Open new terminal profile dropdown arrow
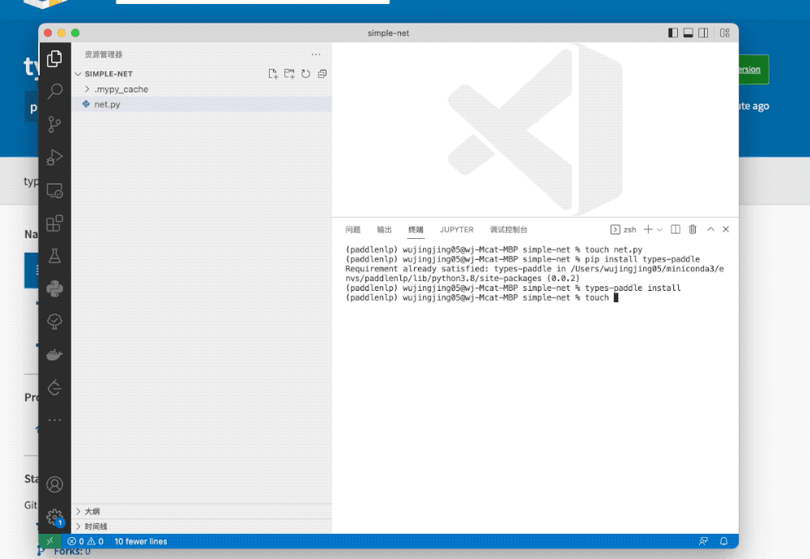Screen dimensions: 810x559 (659, 229)
